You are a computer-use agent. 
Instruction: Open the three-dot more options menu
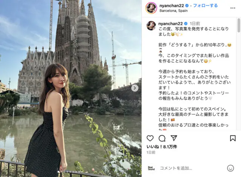233,8
